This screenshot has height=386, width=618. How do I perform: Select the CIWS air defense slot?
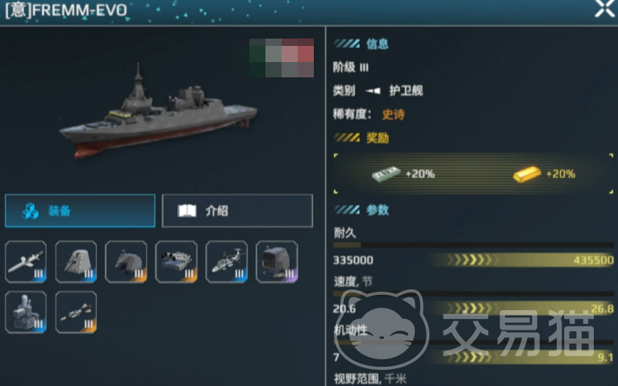[26, 312]
